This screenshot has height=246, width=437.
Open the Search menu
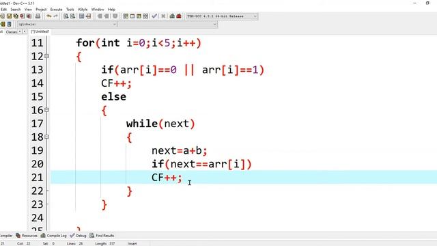pos(16,9)
